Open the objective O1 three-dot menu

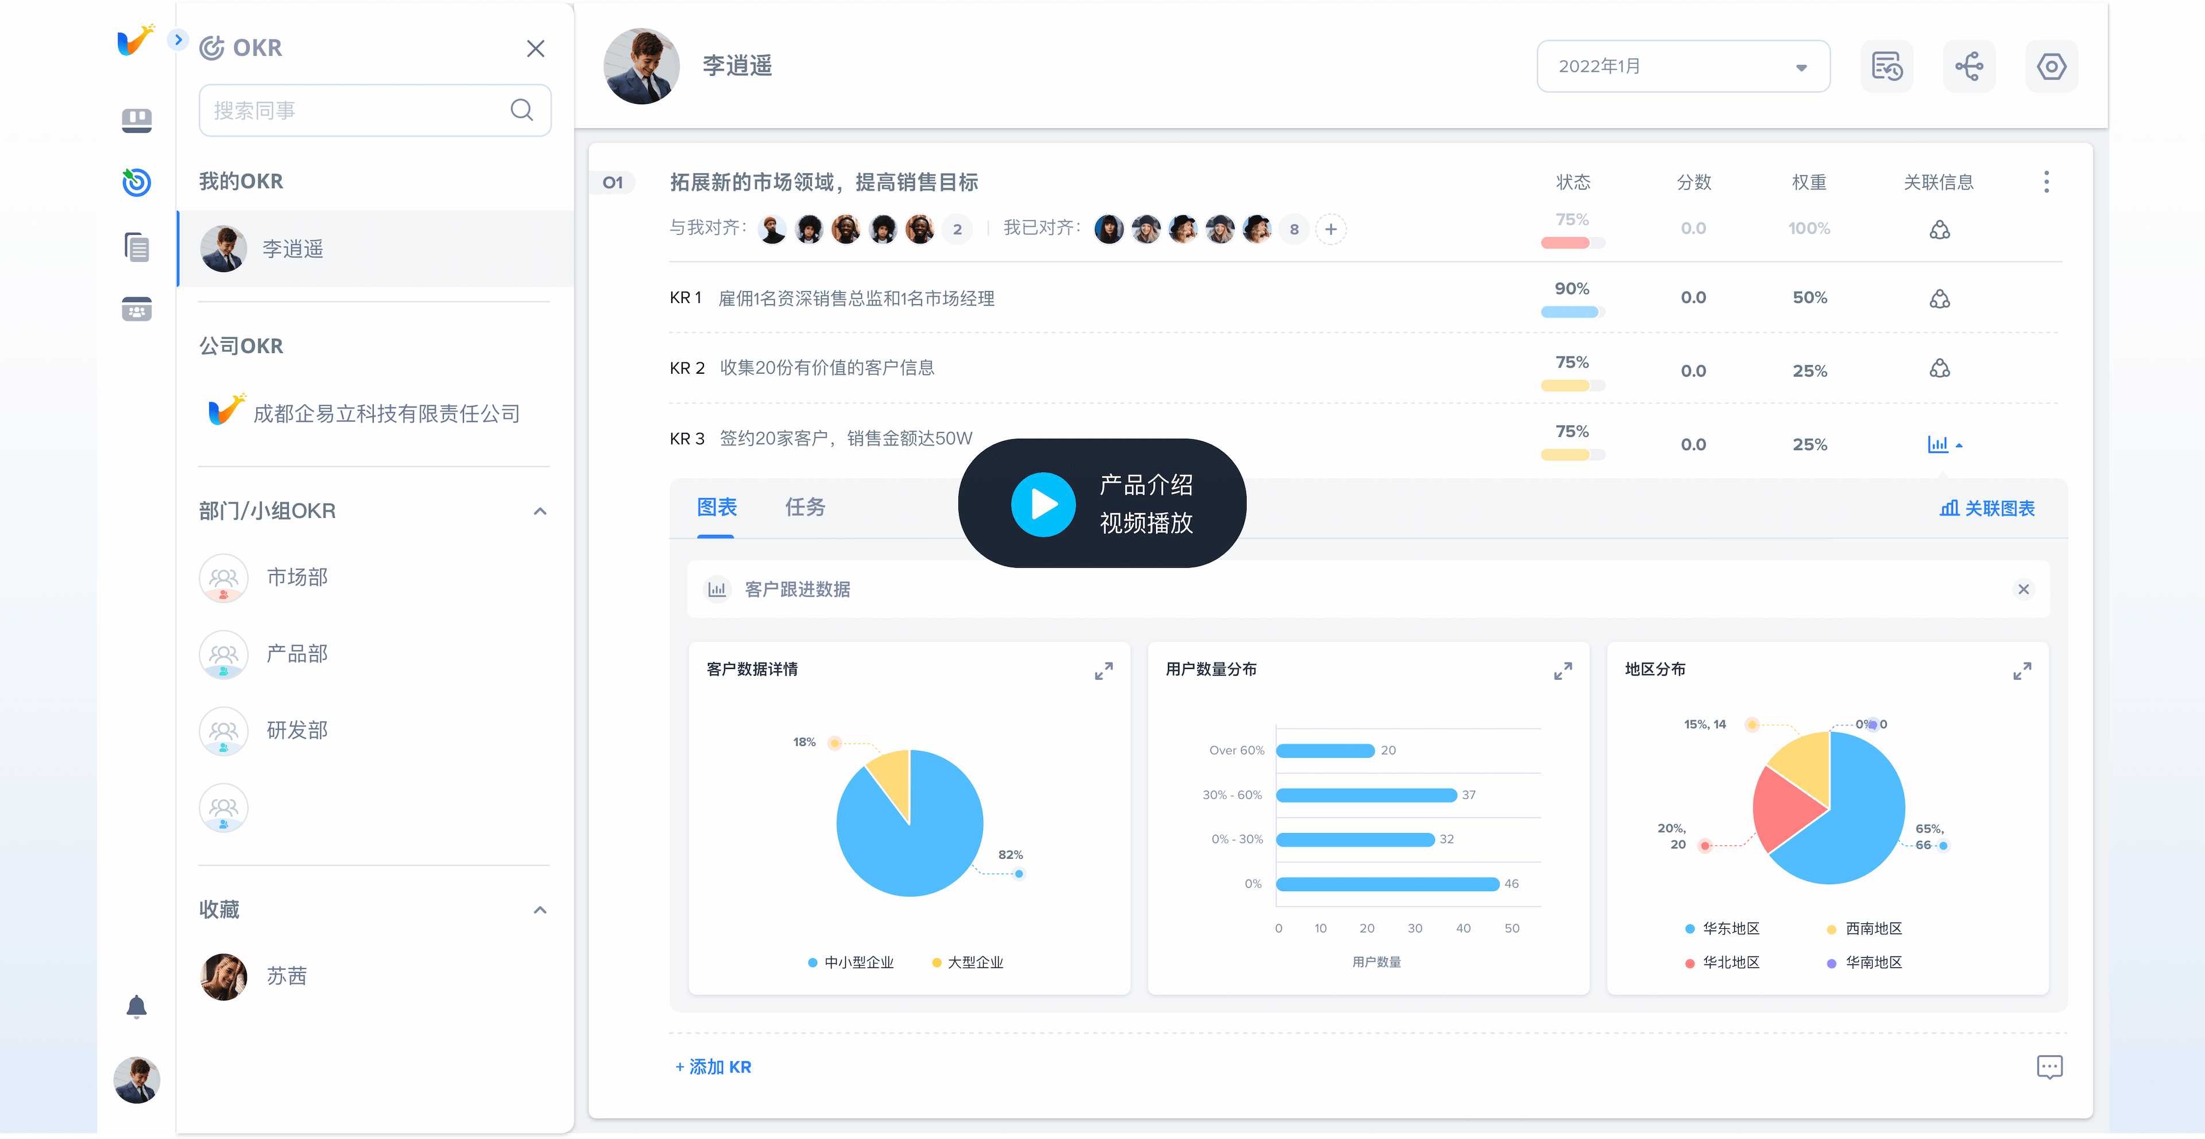2047,181
